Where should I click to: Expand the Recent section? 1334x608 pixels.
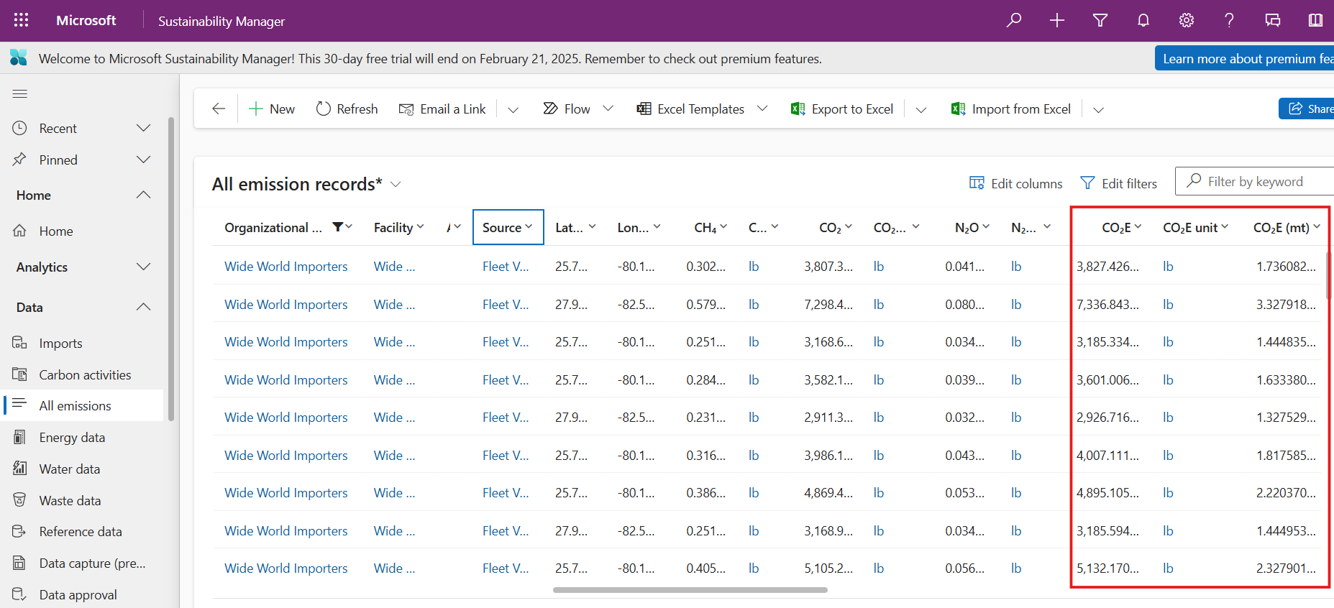click(x=143, y=128)
